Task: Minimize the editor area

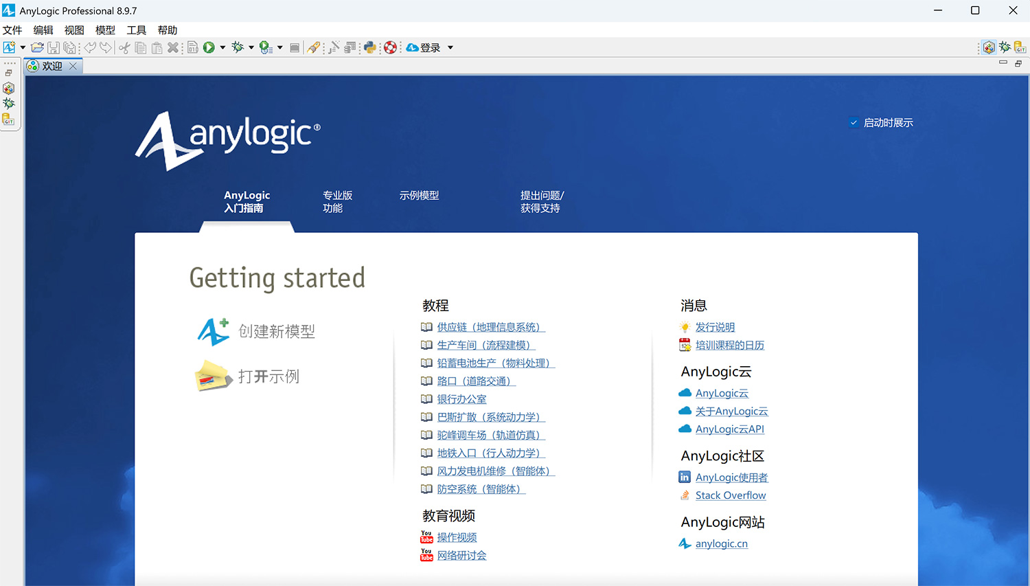Action: [1003, 63]
